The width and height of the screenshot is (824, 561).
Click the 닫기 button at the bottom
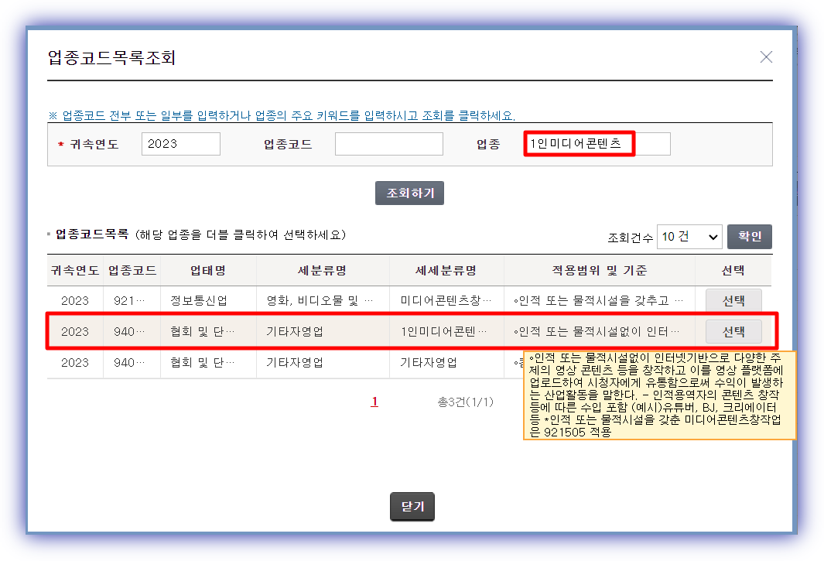coord(412,506)
